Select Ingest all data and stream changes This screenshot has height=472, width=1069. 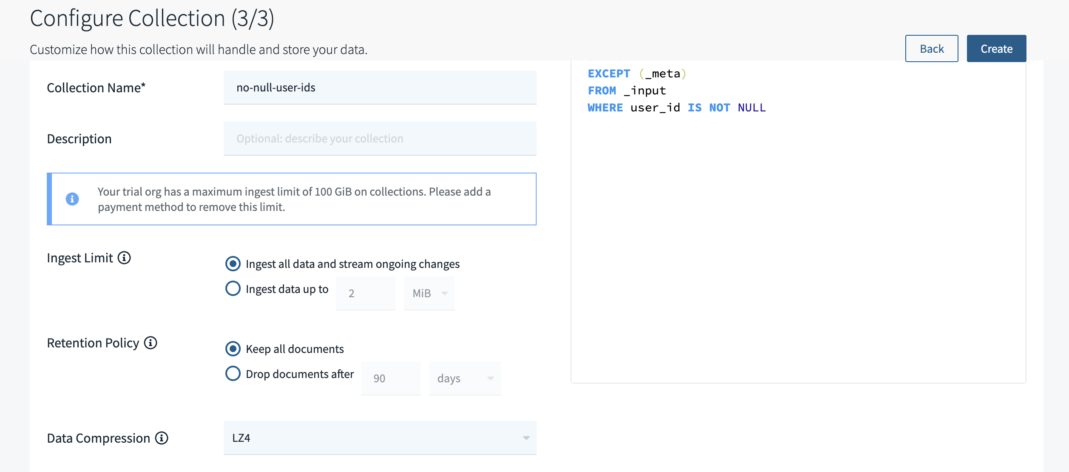(233, 264)
